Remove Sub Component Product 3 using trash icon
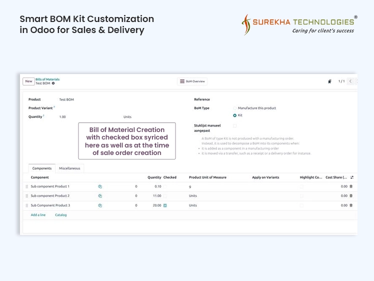This screenshot has width=374, height=281. tap(351, 205)
